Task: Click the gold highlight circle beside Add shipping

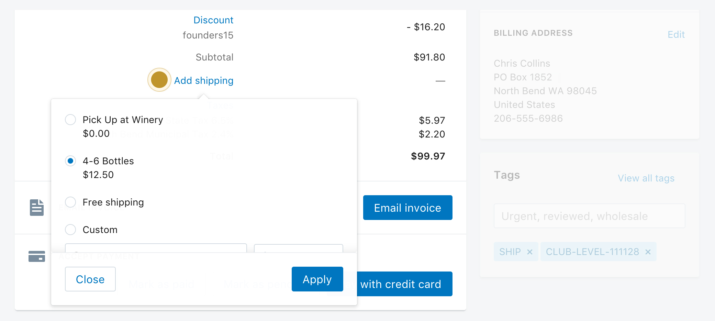Action: pyautogui.click(x=159, y=80)
